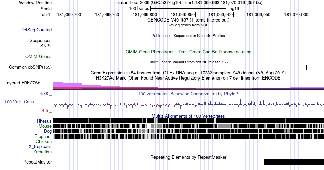324x170 pixels.
Task: Click the GENCODE V49lift37 track title
Action: 188,20
